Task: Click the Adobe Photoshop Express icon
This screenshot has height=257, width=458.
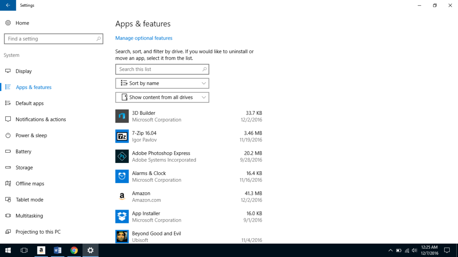Action: [122, 156]
